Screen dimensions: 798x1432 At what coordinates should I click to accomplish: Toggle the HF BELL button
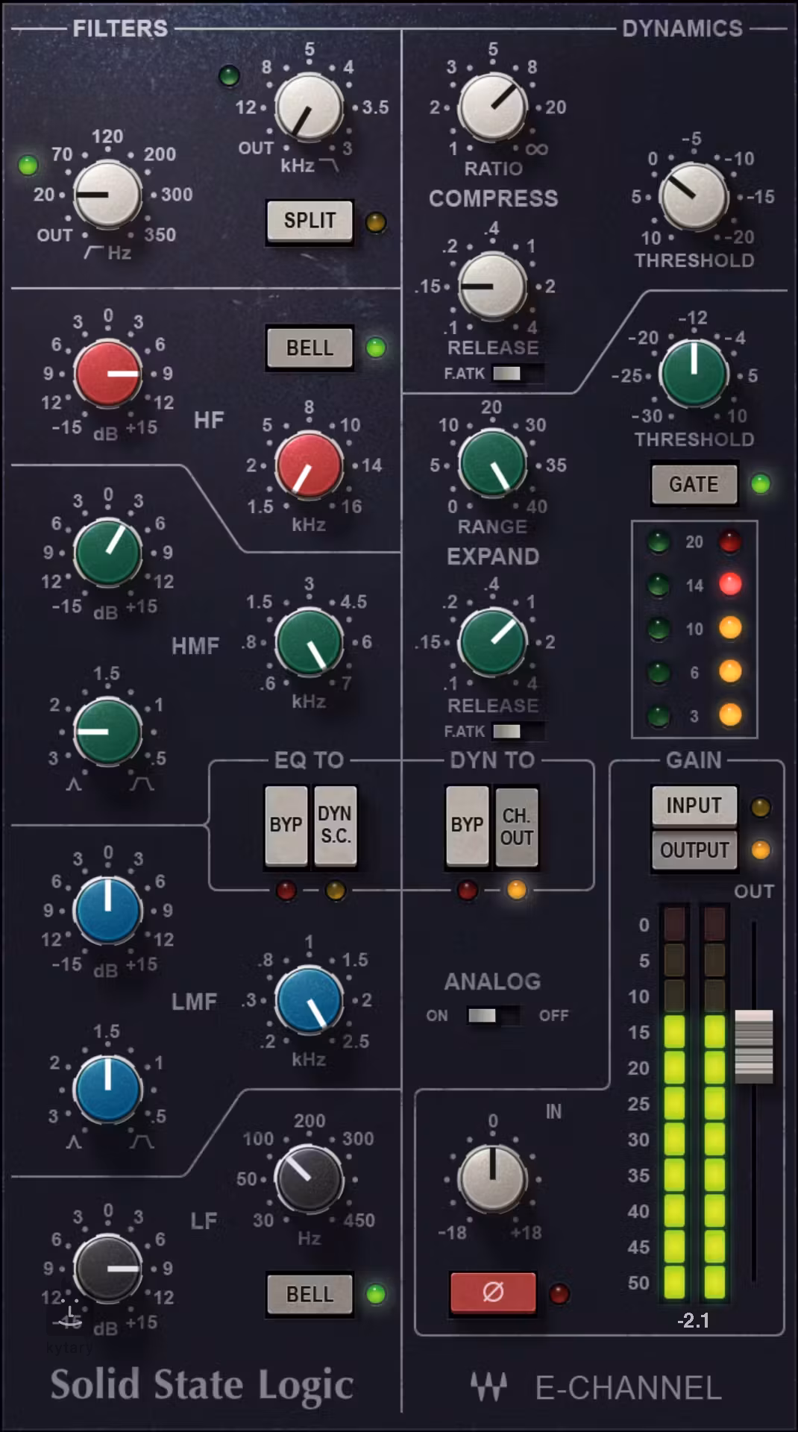pos(310,348)
